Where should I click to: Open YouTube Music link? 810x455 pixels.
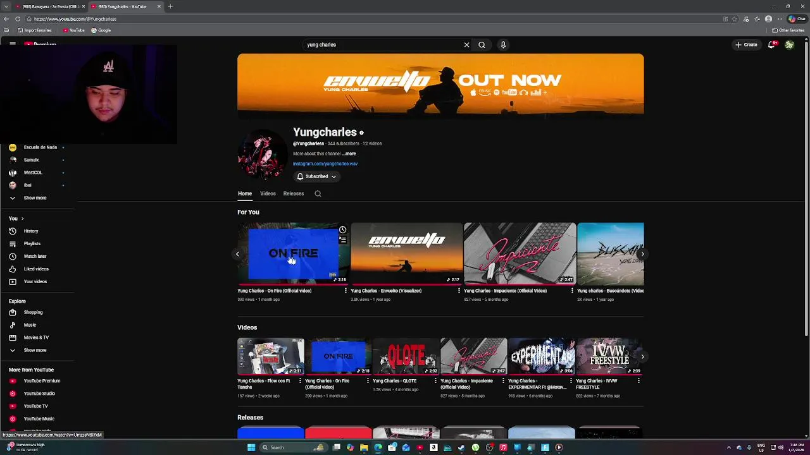[x=38, y=419]
